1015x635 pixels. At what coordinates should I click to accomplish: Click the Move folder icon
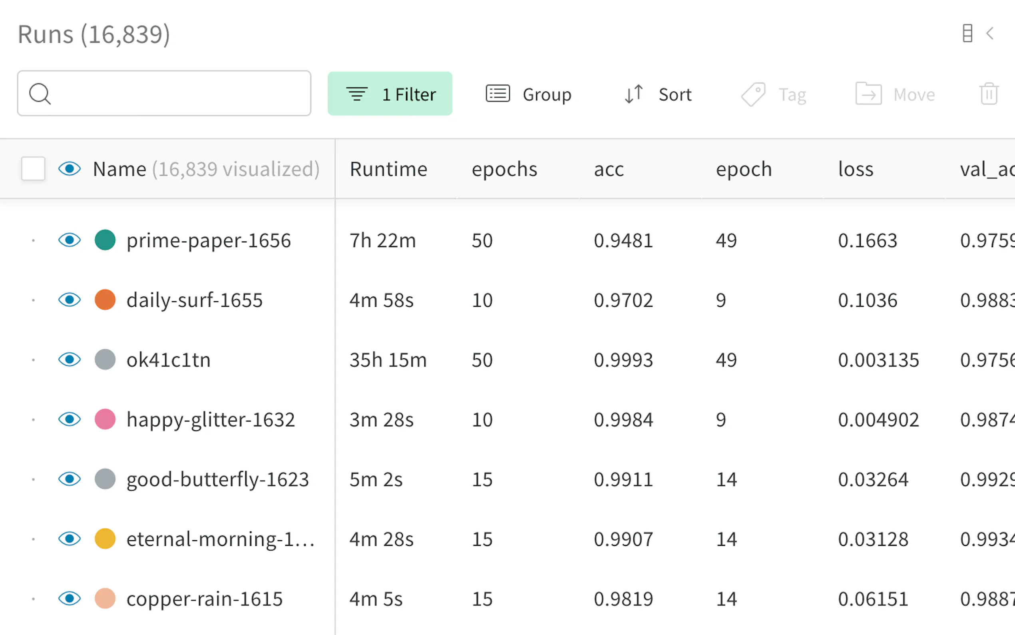[868, 94]
